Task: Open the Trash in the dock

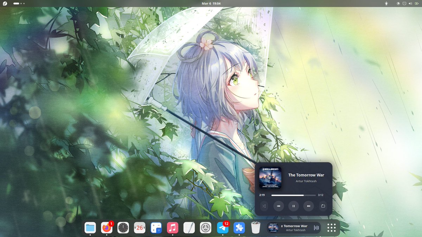Action: pos(256,228)
